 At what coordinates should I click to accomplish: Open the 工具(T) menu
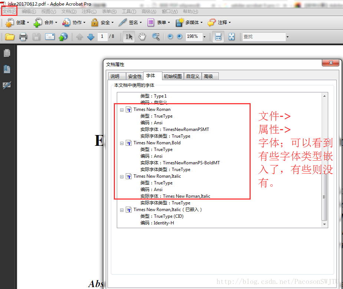pos(129,12)
